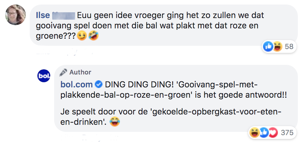Viewport: 303px width, 148px height.
Task: Click the commenter name Ilse
Action: tap(43, 15)
